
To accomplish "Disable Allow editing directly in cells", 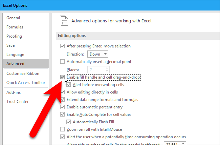I will click(x=62, y=92).
